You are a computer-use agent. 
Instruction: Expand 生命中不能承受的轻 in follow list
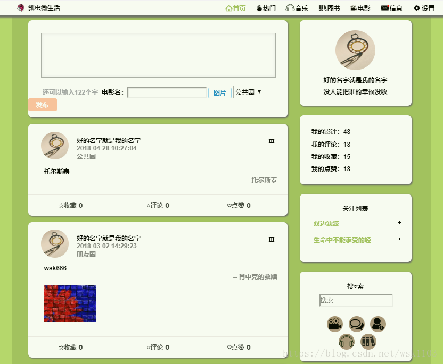tap(399, 240)
